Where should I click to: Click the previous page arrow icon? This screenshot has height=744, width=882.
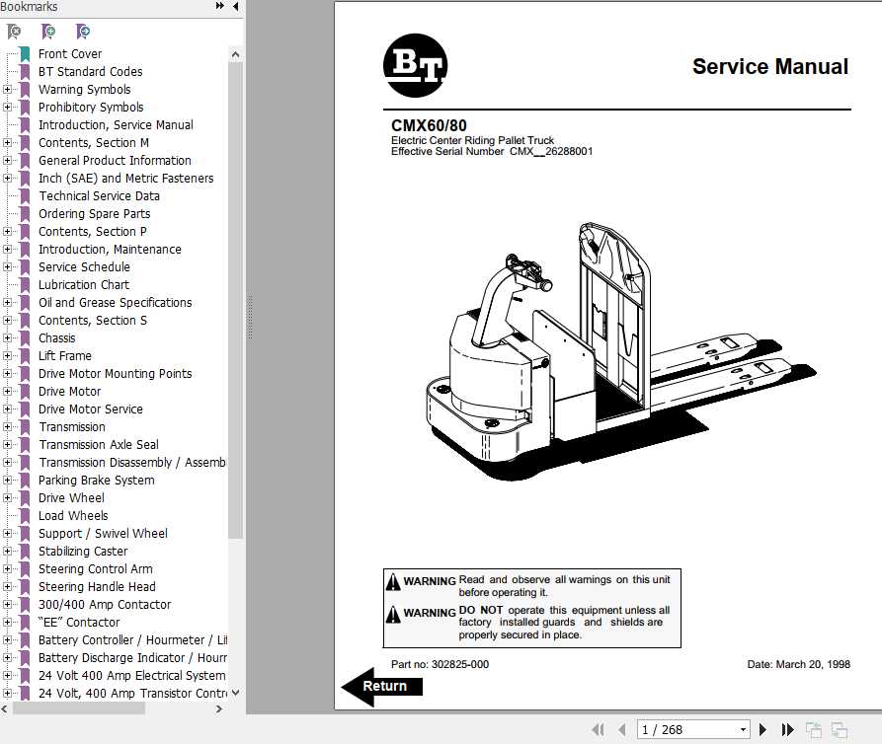[621, 729]
